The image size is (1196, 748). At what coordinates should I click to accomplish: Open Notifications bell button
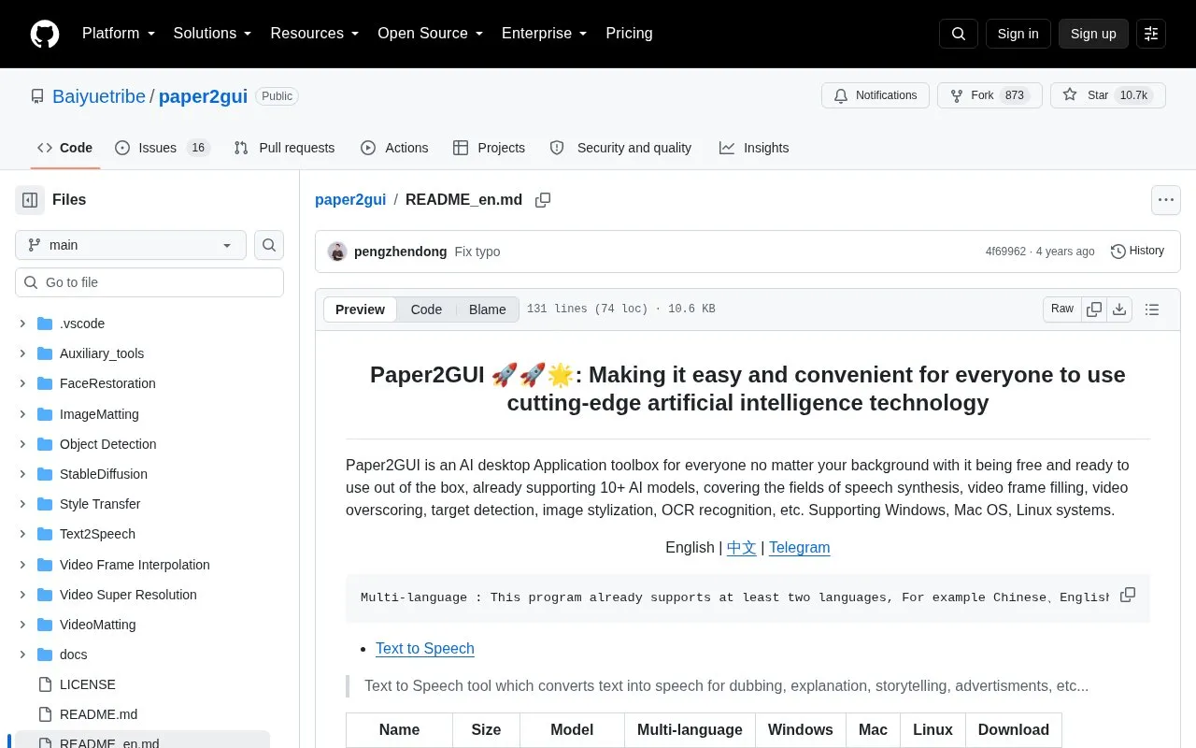pyautogui.click(x=876, y=95)
